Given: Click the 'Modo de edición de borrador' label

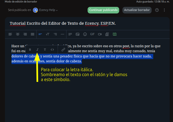Looking at the screenshot, I should [x=21, y=2].
